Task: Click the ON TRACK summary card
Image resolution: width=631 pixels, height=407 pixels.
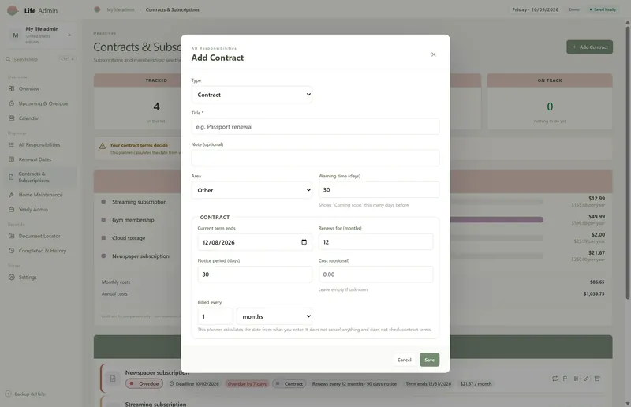Action: point(550,102)
